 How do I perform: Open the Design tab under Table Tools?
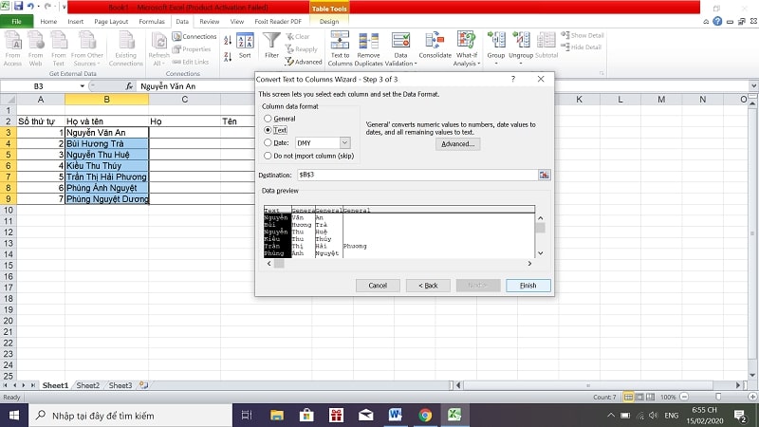point(329,21)
